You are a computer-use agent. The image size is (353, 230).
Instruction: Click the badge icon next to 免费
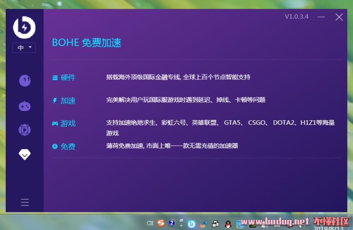(x=55, y=147)
